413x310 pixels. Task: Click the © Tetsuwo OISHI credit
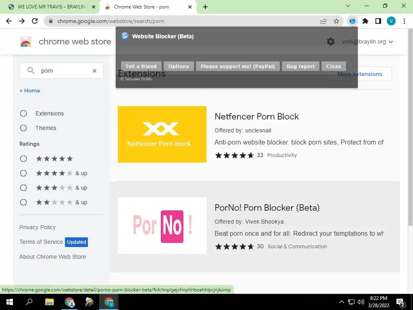coord(136,79)
